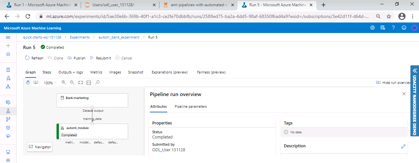This screenshot has width=419, height=163.
Task: Open Experiments flask icon in sidebar
Action: point(8,111)
